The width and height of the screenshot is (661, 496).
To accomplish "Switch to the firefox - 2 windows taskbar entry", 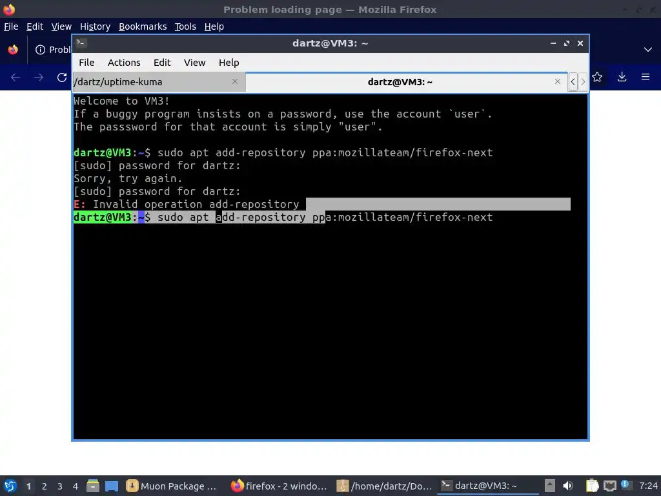I will point(280,486).
